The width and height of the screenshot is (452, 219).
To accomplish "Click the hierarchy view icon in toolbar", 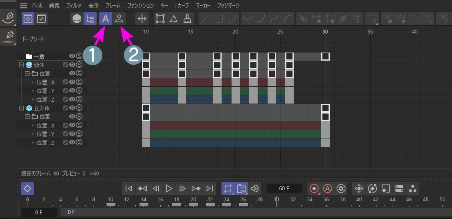I will (90, 18).
